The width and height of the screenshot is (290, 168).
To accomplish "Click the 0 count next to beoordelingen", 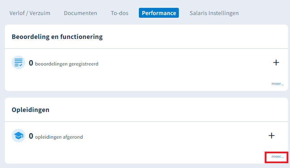I will [x=31, y=63].
